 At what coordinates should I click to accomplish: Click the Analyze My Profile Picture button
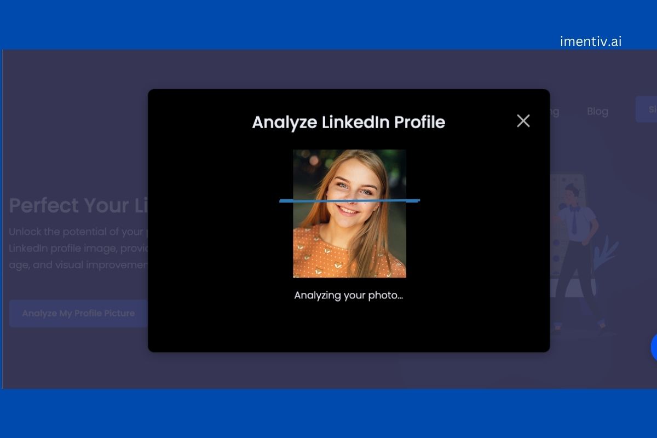coord(78,313)
